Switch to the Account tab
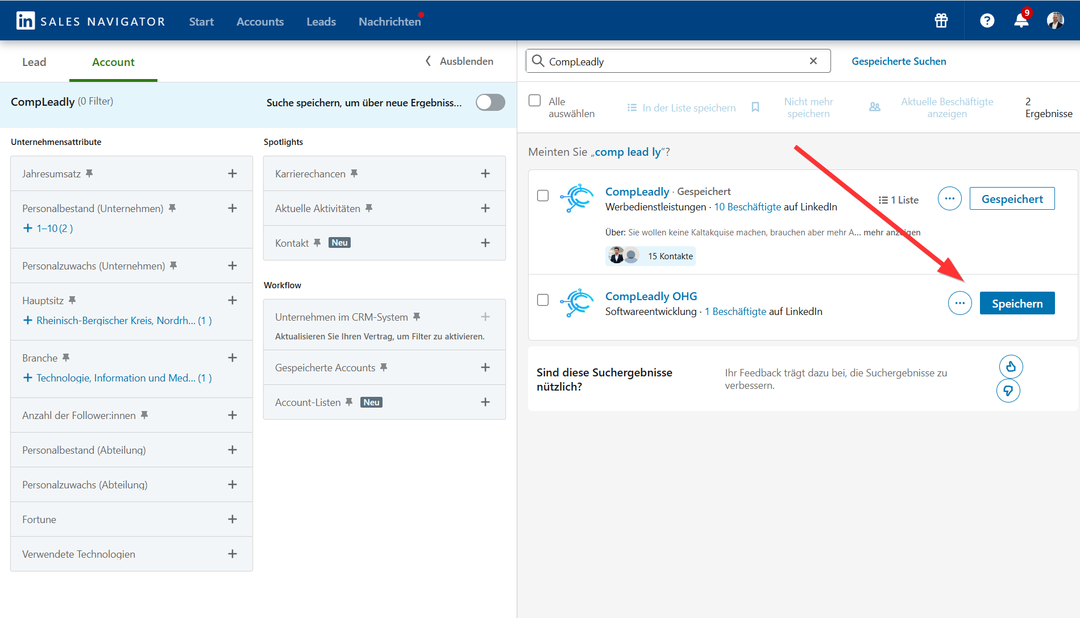Screen dimensions: 1080x618 pos(113,62)
